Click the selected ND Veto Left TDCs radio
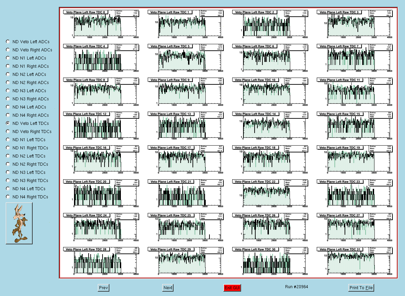 [8, 123]
